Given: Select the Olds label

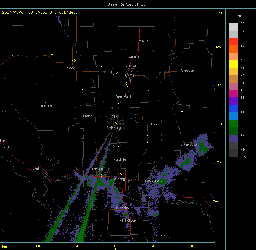Looking at the screenshot, I should point(115,117).
